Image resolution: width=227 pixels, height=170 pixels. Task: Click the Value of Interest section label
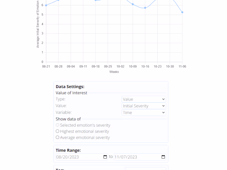[72, 93]
